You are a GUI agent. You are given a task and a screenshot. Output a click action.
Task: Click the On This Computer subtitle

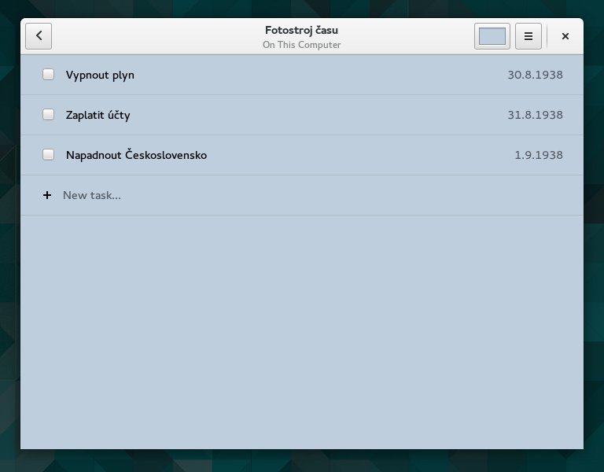(302, 45)
